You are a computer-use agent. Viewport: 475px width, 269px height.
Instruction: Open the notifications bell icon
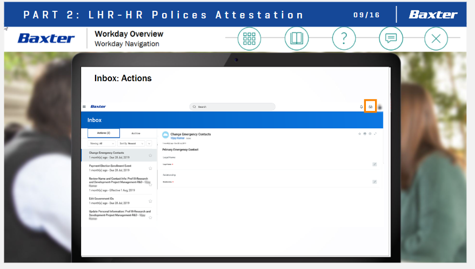[x=361, y=107]
